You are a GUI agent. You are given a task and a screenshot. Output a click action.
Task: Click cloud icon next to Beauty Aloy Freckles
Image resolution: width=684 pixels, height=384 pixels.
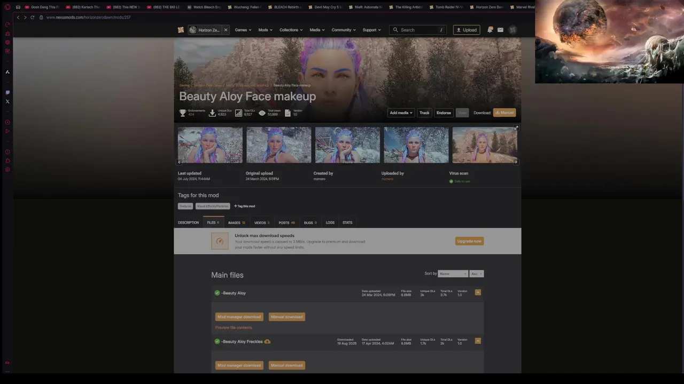click(267, 341)
